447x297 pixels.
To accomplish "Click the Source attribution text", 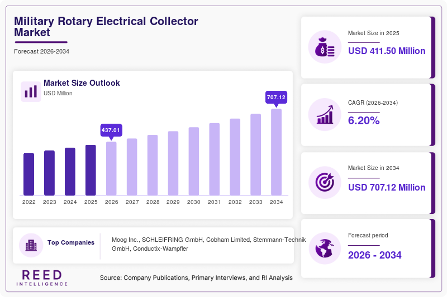I will (196, 277).
